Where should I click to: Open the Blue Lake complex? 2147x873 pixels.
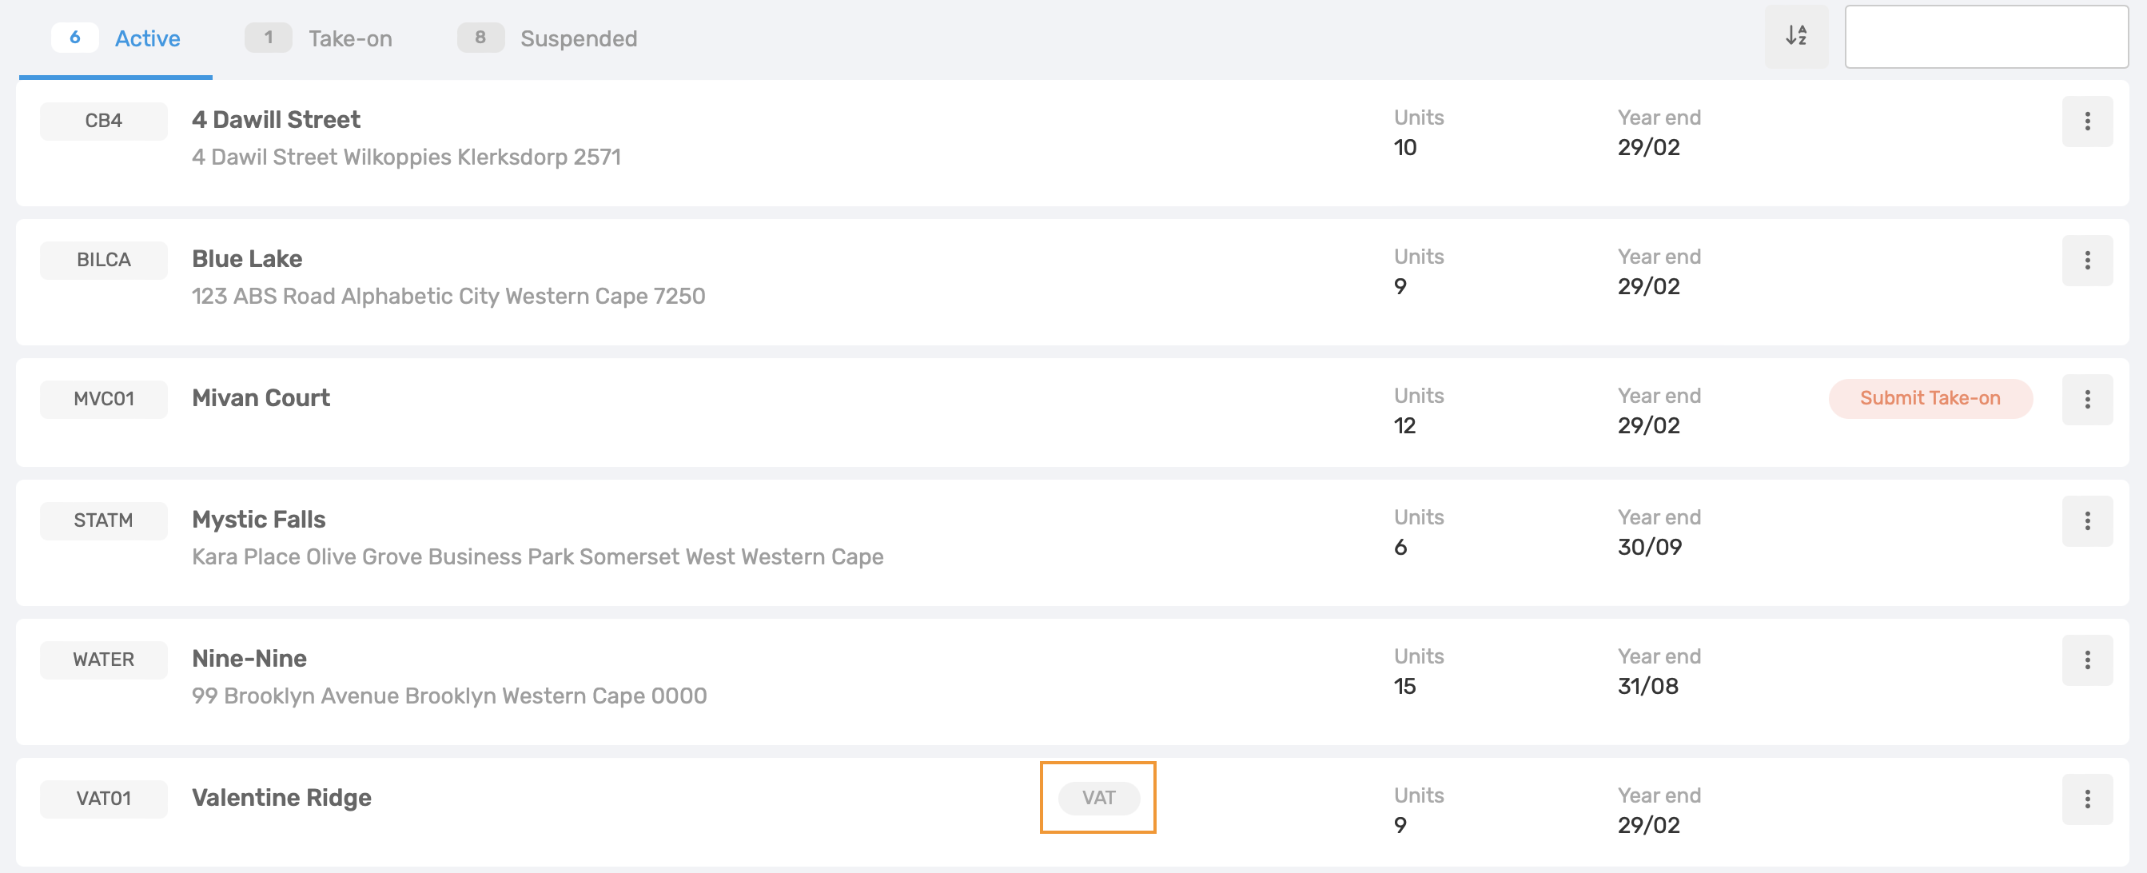(247, 259)
